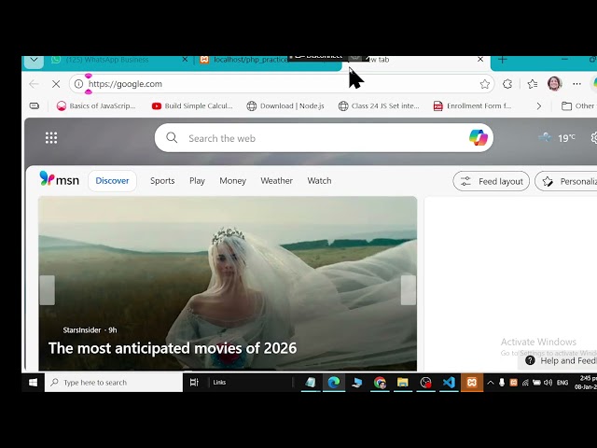Show hidden system tray icons
This screenshot has height=448, width=597.
[489, 383]
